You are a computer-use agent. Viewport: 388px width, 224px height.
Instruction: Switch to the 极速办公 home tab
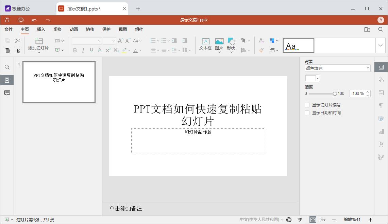(x=17, y=8)
